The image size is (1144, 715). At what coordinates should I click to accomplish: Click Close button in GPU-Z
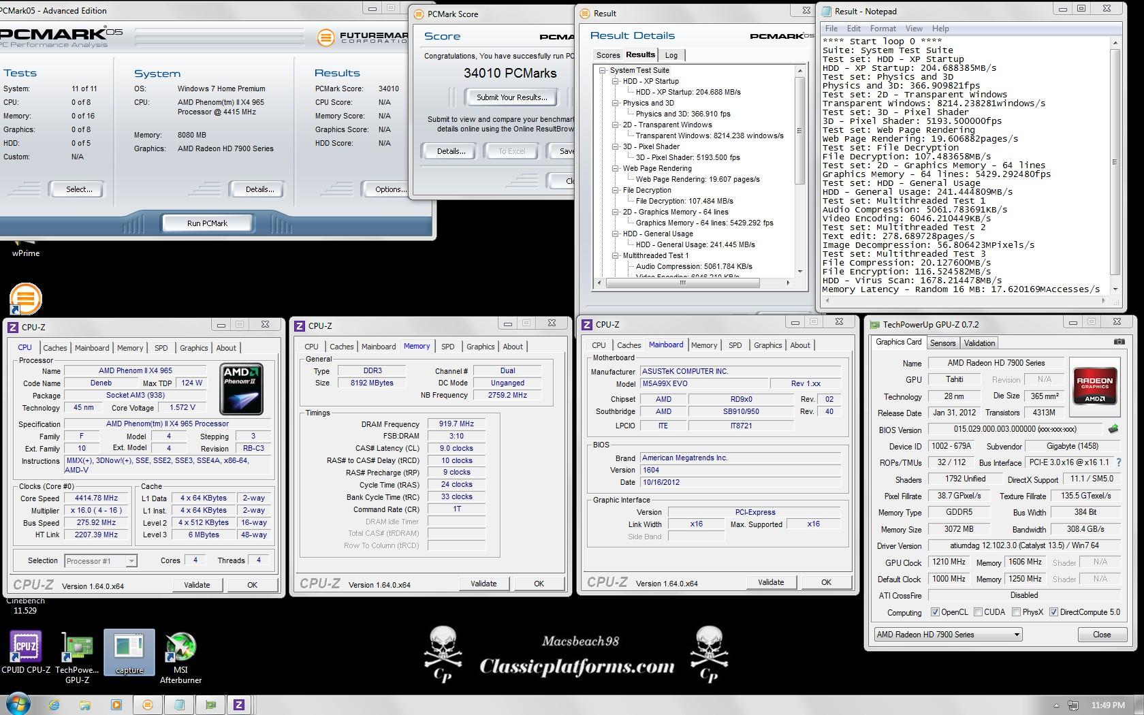click(1102, 634)
